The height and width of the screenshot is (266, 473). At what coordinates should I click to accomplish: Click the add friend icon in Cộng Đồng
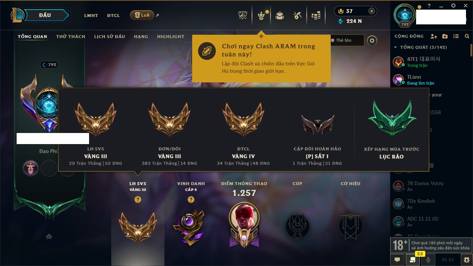434,36
